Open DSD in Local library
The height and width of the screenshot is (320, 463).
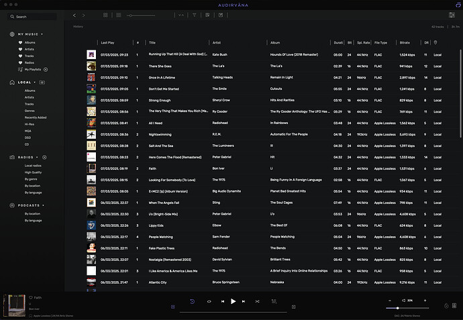(x=28, y=138)
